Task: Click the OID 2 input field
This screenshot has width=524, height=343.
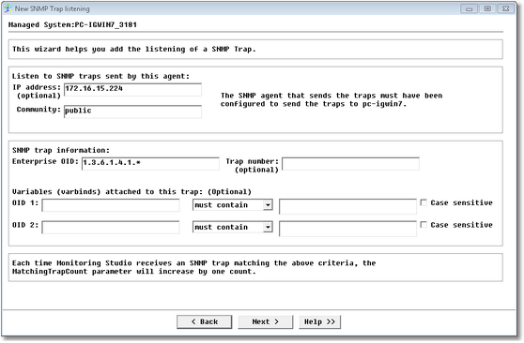Action: click(x=111, y=227)
